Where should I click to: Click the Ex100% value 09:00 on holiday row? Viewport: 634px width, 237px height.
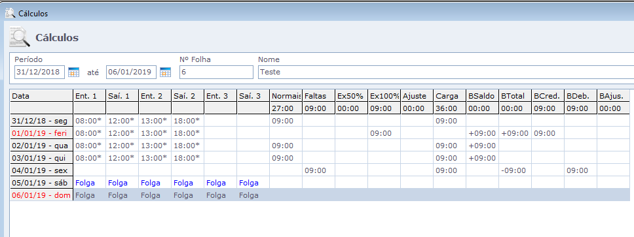(x=381, y=133)
